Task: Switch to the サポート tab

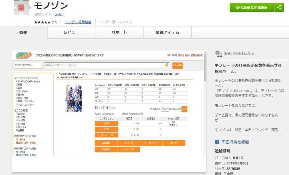Action: 119,32
